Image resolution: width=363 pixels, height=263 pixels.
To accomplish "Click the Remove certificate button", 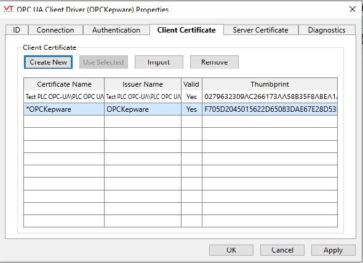I will click(214, 62).
